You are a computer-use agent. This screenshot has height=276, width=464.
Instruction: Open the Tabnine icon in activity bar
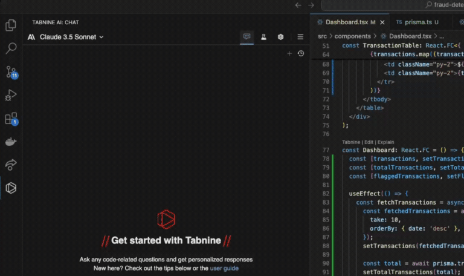pyautogui.click(x=11, y=188)
